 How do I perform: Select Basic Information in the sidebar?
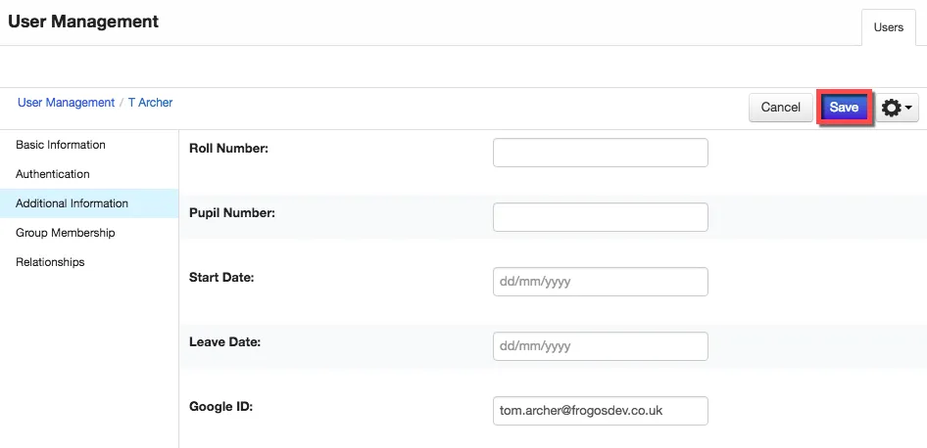[x=61, y=145]
